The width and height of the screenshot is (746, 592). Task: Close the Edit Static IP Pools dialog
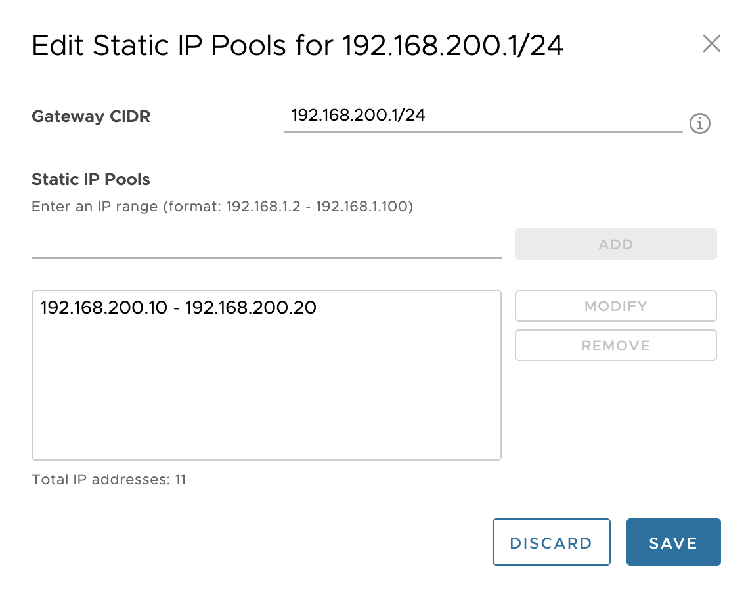[712, 44]
